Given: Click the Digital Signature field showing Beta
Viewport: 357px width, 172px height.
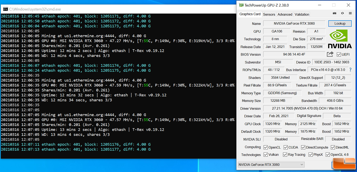Looking at the screenshot, I should click(x=337, y=116).
